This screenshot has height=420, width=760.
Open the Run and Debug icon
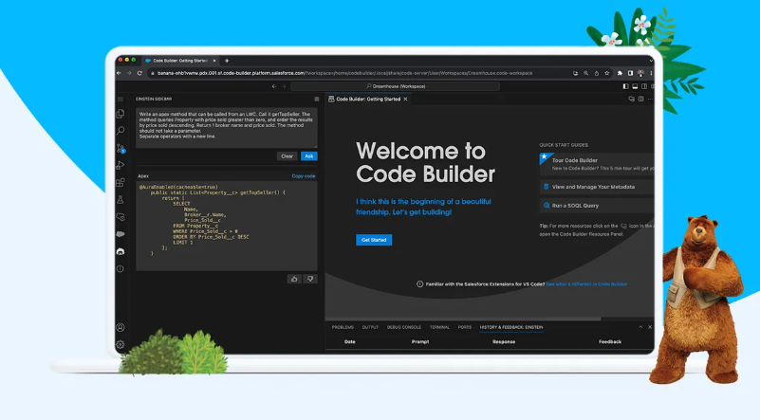pos(120,165)
